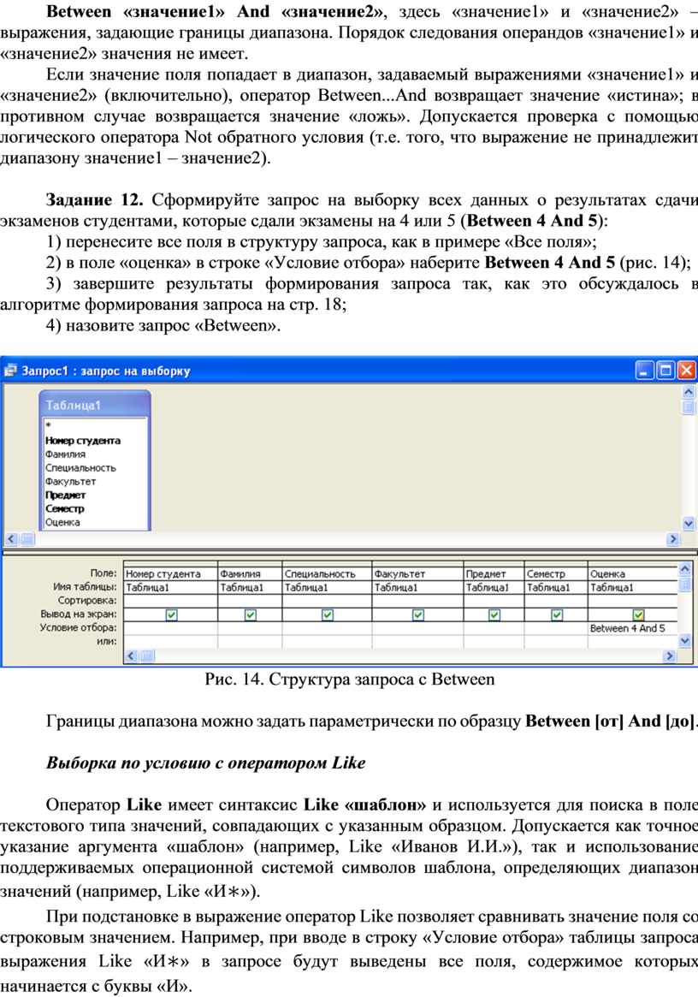Click heading Выборка по условию с оператором Like
The width and height of the screenshot is (698, 997).
tap(205, 763)
